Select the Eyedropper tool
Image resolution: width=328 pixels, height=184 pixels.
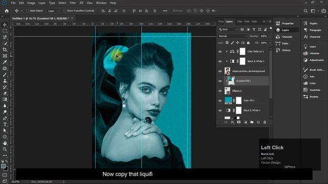click(5, 62)
